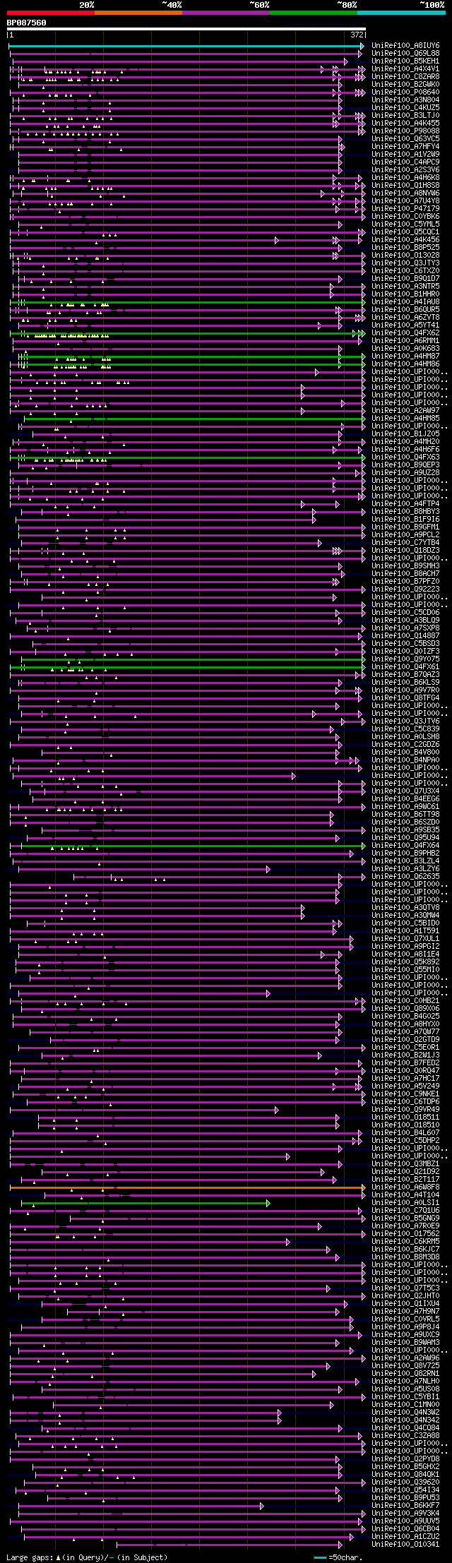Screen dimensions: 452x1563
Task: Select hit UniRef100_A4HM86
Action: coord(405,364)
